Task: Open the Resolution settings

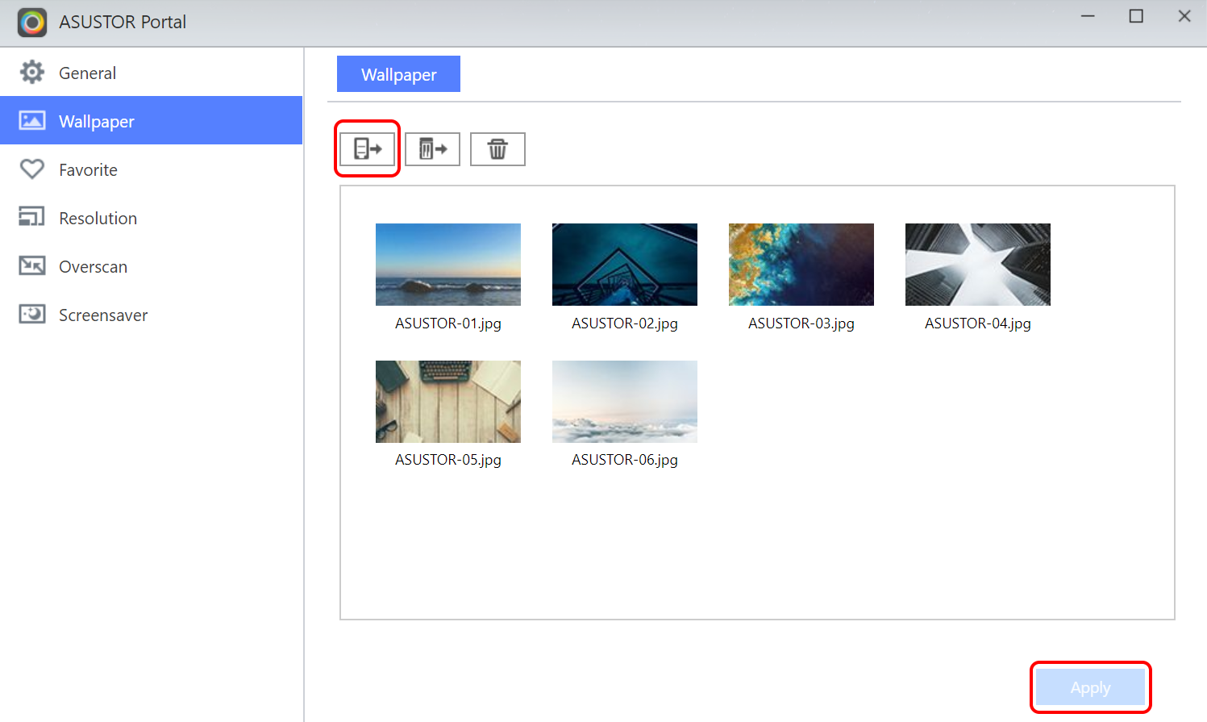Action: (x=152, y=218)
